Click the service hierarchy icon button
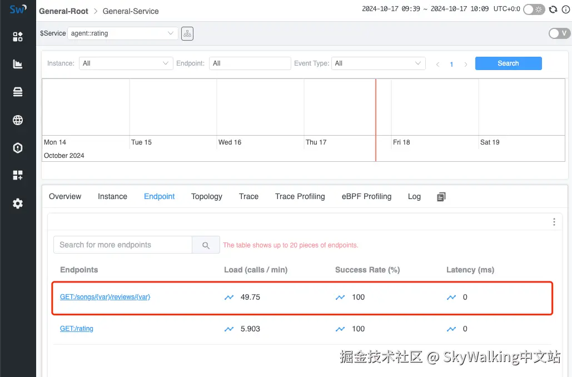Screen dimensions: 572x377 pos(187,33)
